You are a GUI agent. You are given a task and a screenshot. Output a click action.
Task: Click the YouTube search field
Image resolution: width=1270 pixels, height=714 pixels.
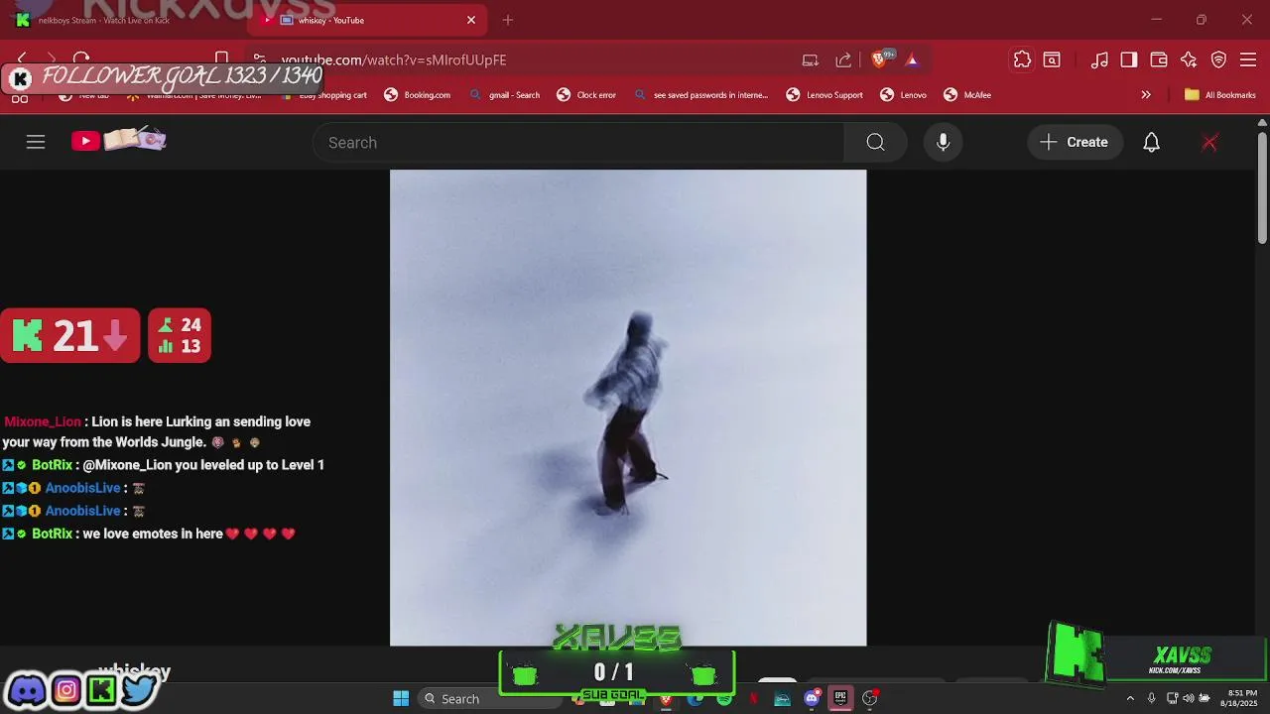pos(578,142)
